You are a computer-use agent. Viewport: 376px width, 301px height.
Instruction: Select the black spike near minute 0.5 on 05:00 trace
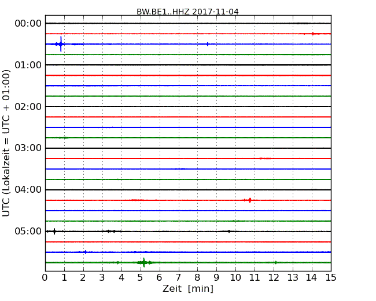pos(54,231)
